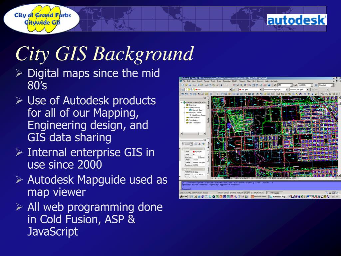Open the Map menu
This screenshot has height=256, width=341.
pyautogui.click(x=249, y=81)
